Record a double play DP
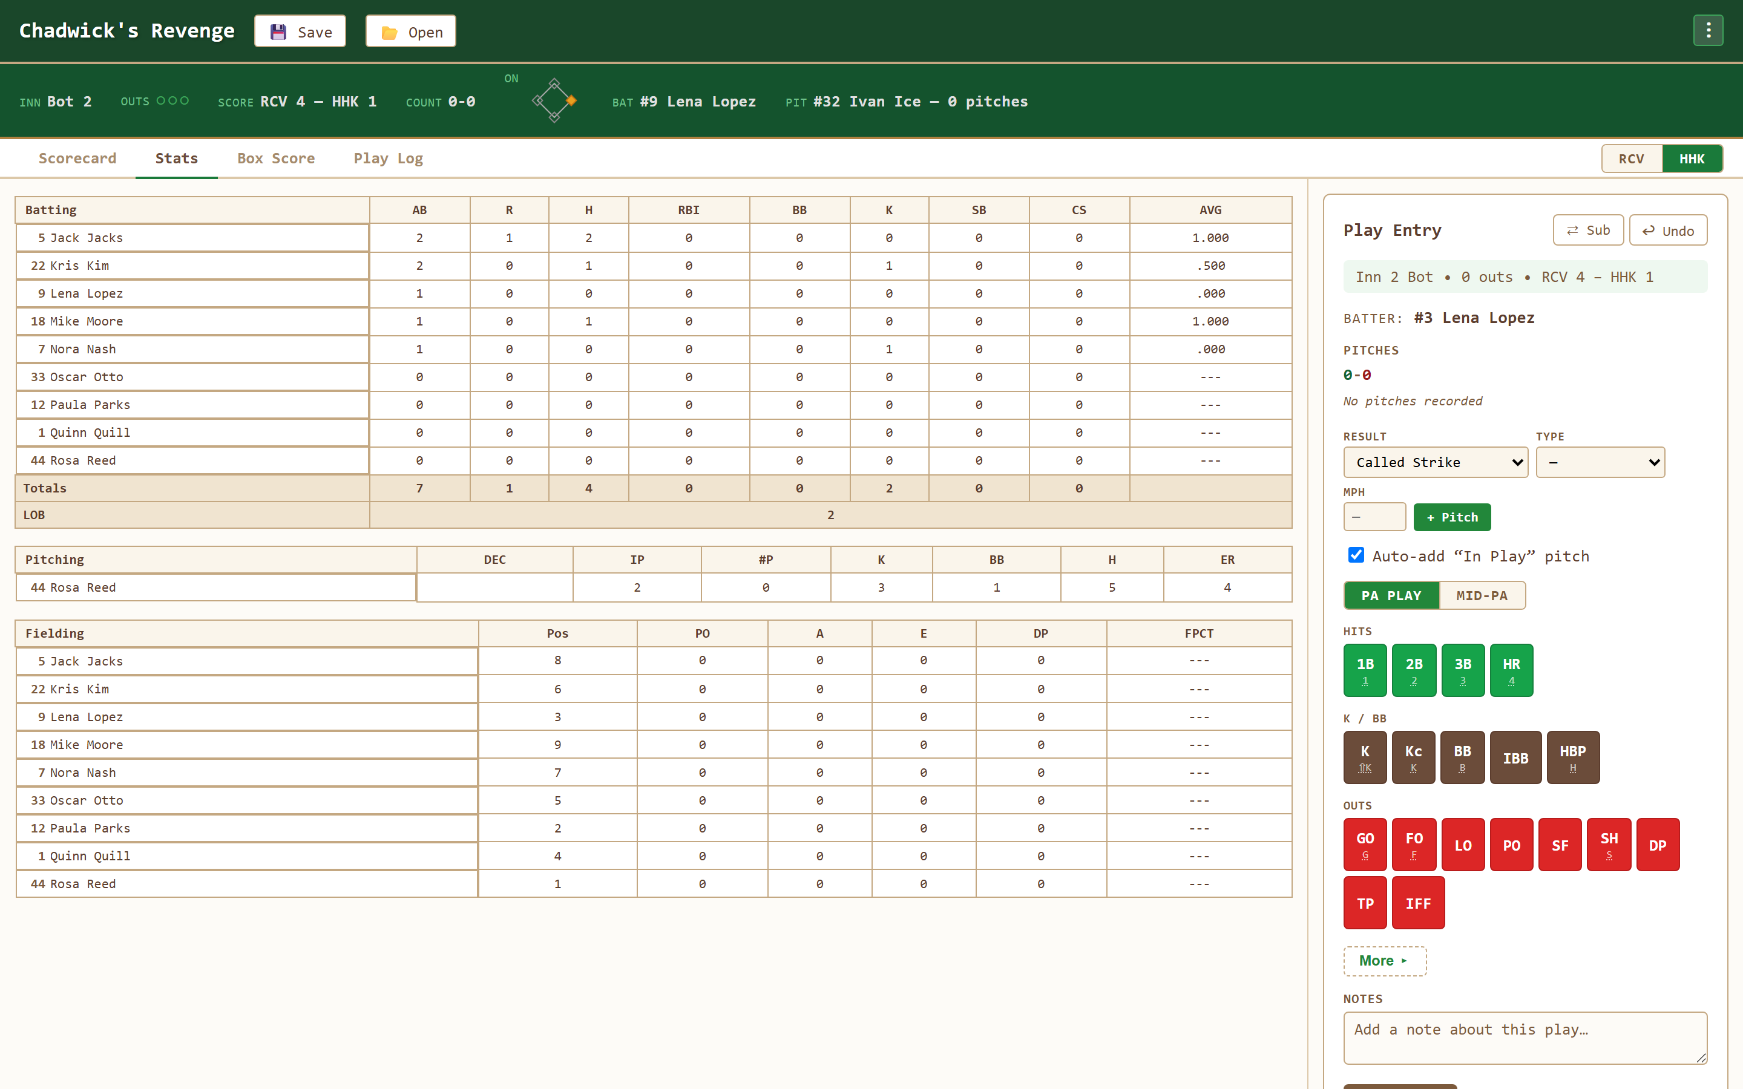 [x=1658, y=844]
